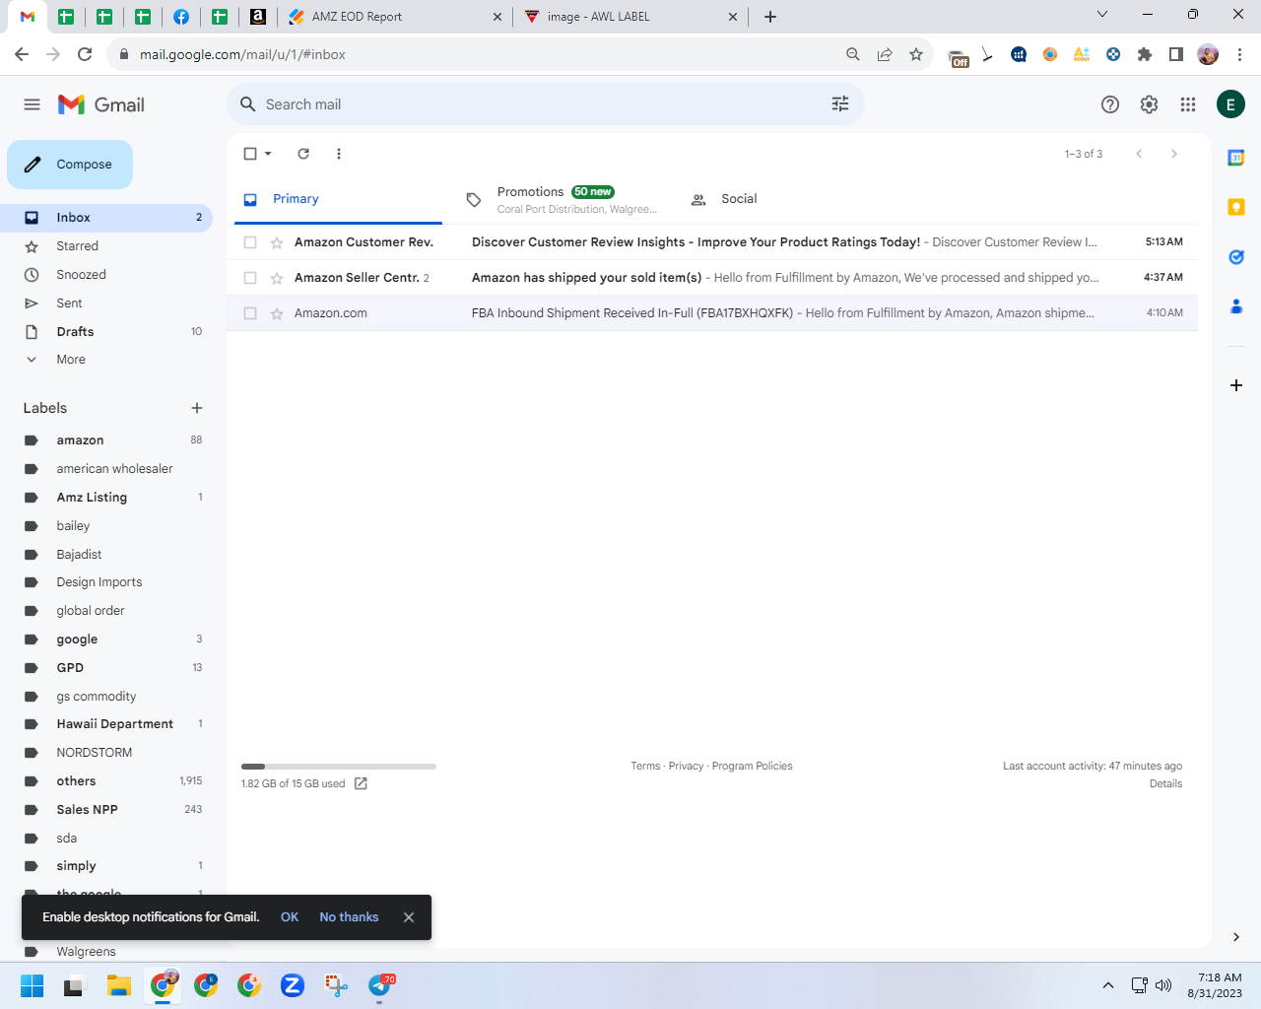Viewport: 1261px width, 1009px height.
Task: Open the Inbox folder
Action: pyautogui.click(x=106, y=218)
